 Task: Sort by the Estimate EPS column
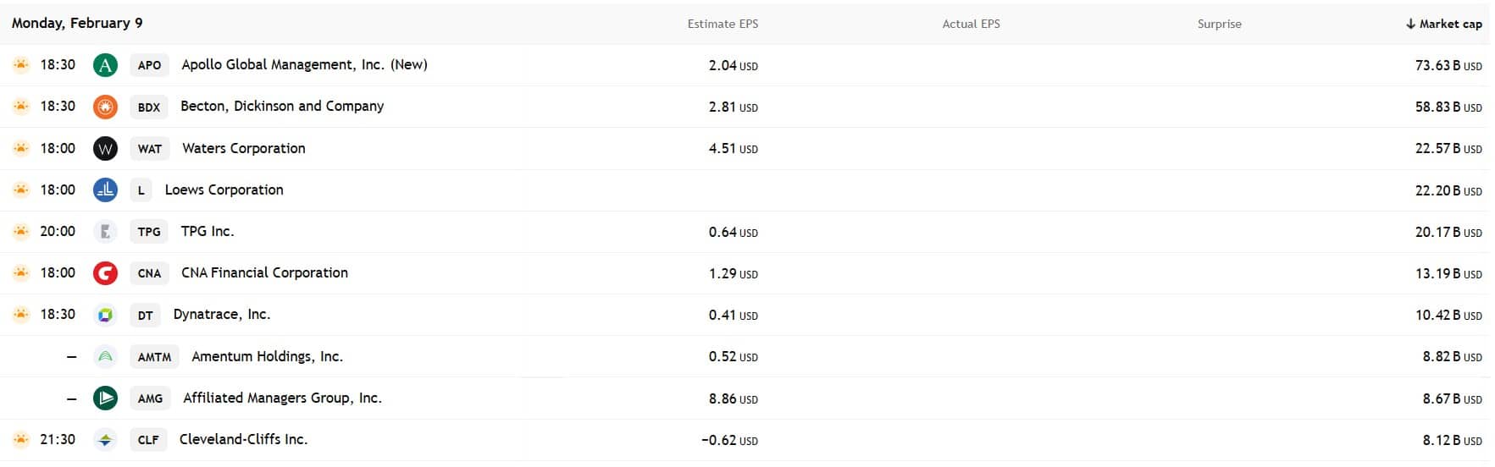[723, 24]
